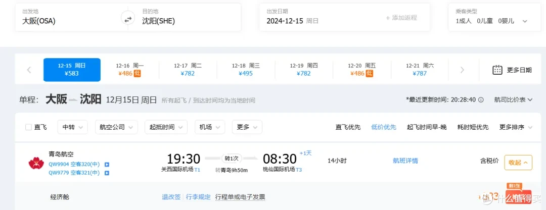Select the 12-15 周日 ¥583 date tab
The height and width of the screenshot is (210, 546).
click(x=72, y=70)
